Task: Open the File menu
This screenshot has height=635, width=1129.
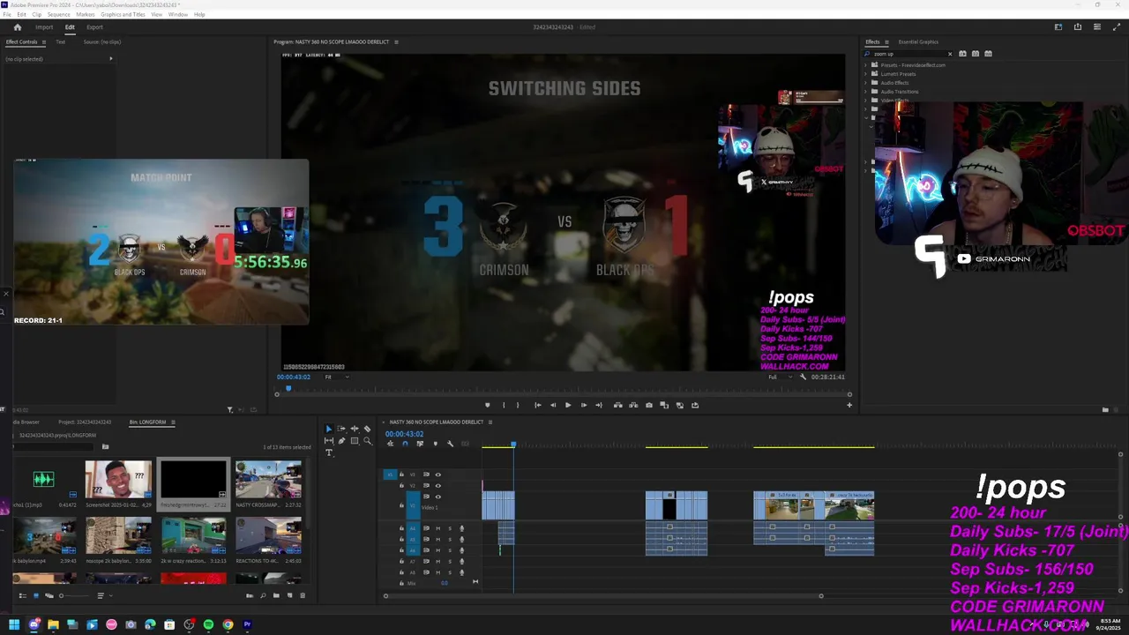Action: [x=7, y=14]
